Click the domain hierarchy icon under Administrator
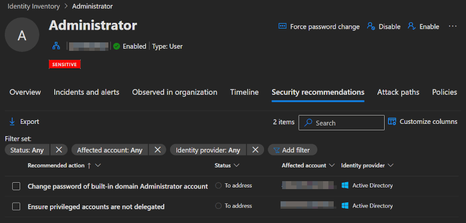Screen dimensions: 466x223 (x=56, y=47)
